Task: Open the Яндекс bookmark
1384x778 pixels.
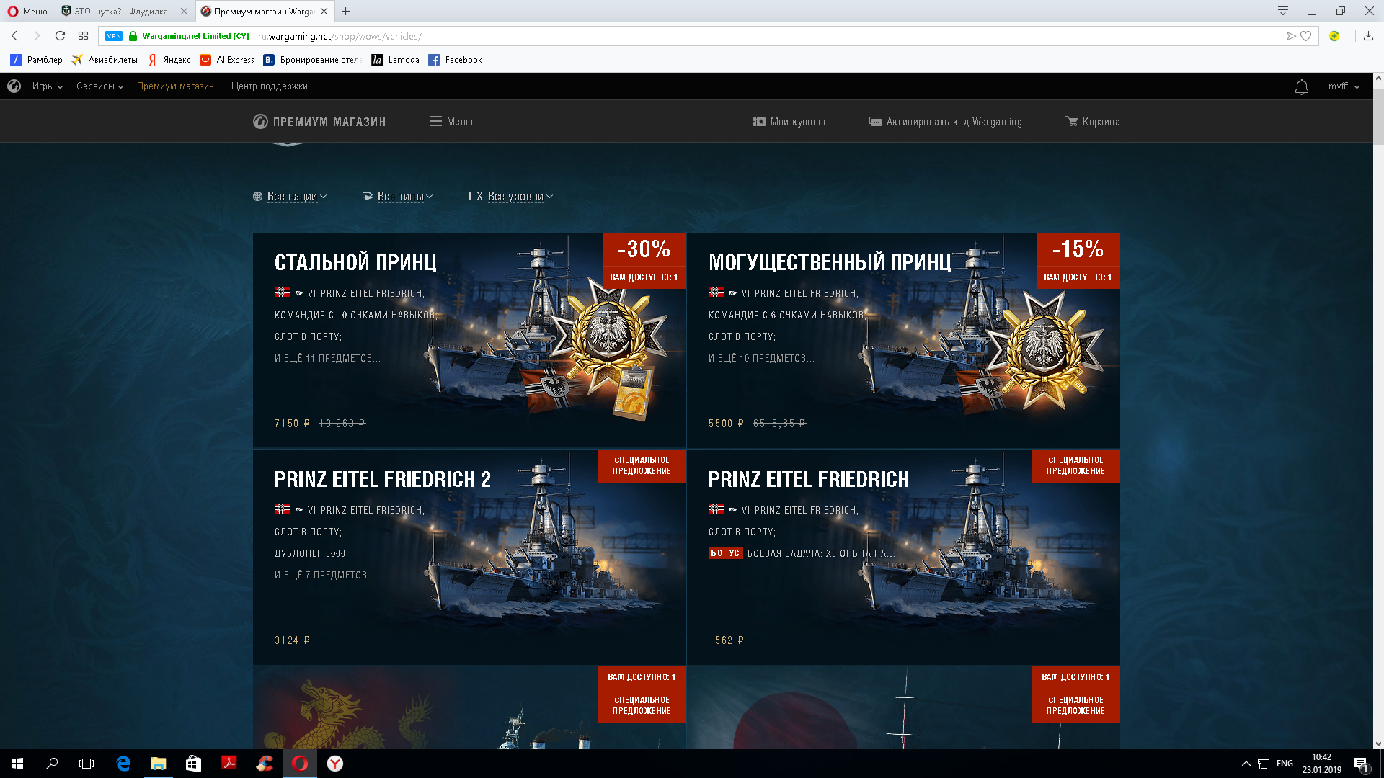Action: (x=169, y=60)
